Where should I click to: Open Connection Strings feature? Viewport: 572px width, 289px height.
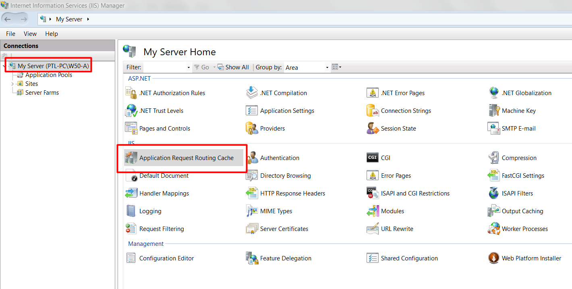tap(399, 111)
